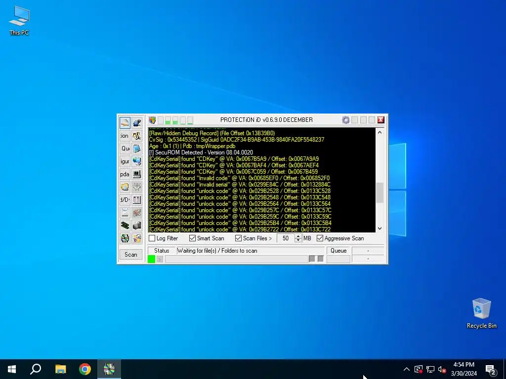This screenshot has height=379, width=506.
Task: Uncheck the Smart Scan checkbox
Action: point(192,238)
